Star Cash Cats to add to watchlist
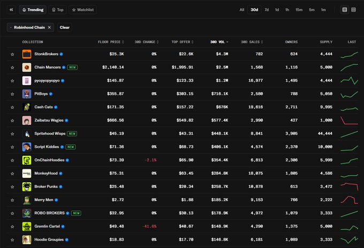The height and width of the screenshot is (248, 364). [x=12, y=107]
